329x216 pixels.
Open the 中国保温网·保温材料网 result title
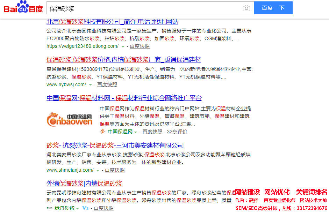click(x=124, y=98)
